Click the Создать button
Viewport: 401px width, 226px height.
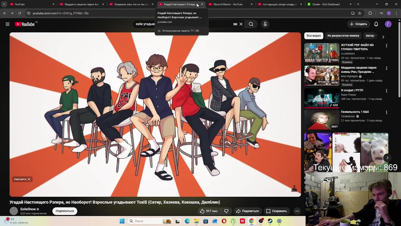pos(358,24)
